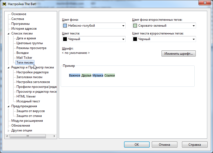This screenshot has width=213, height=153.
Task: Click the Список писем tree label
Action: click(22, 33)
